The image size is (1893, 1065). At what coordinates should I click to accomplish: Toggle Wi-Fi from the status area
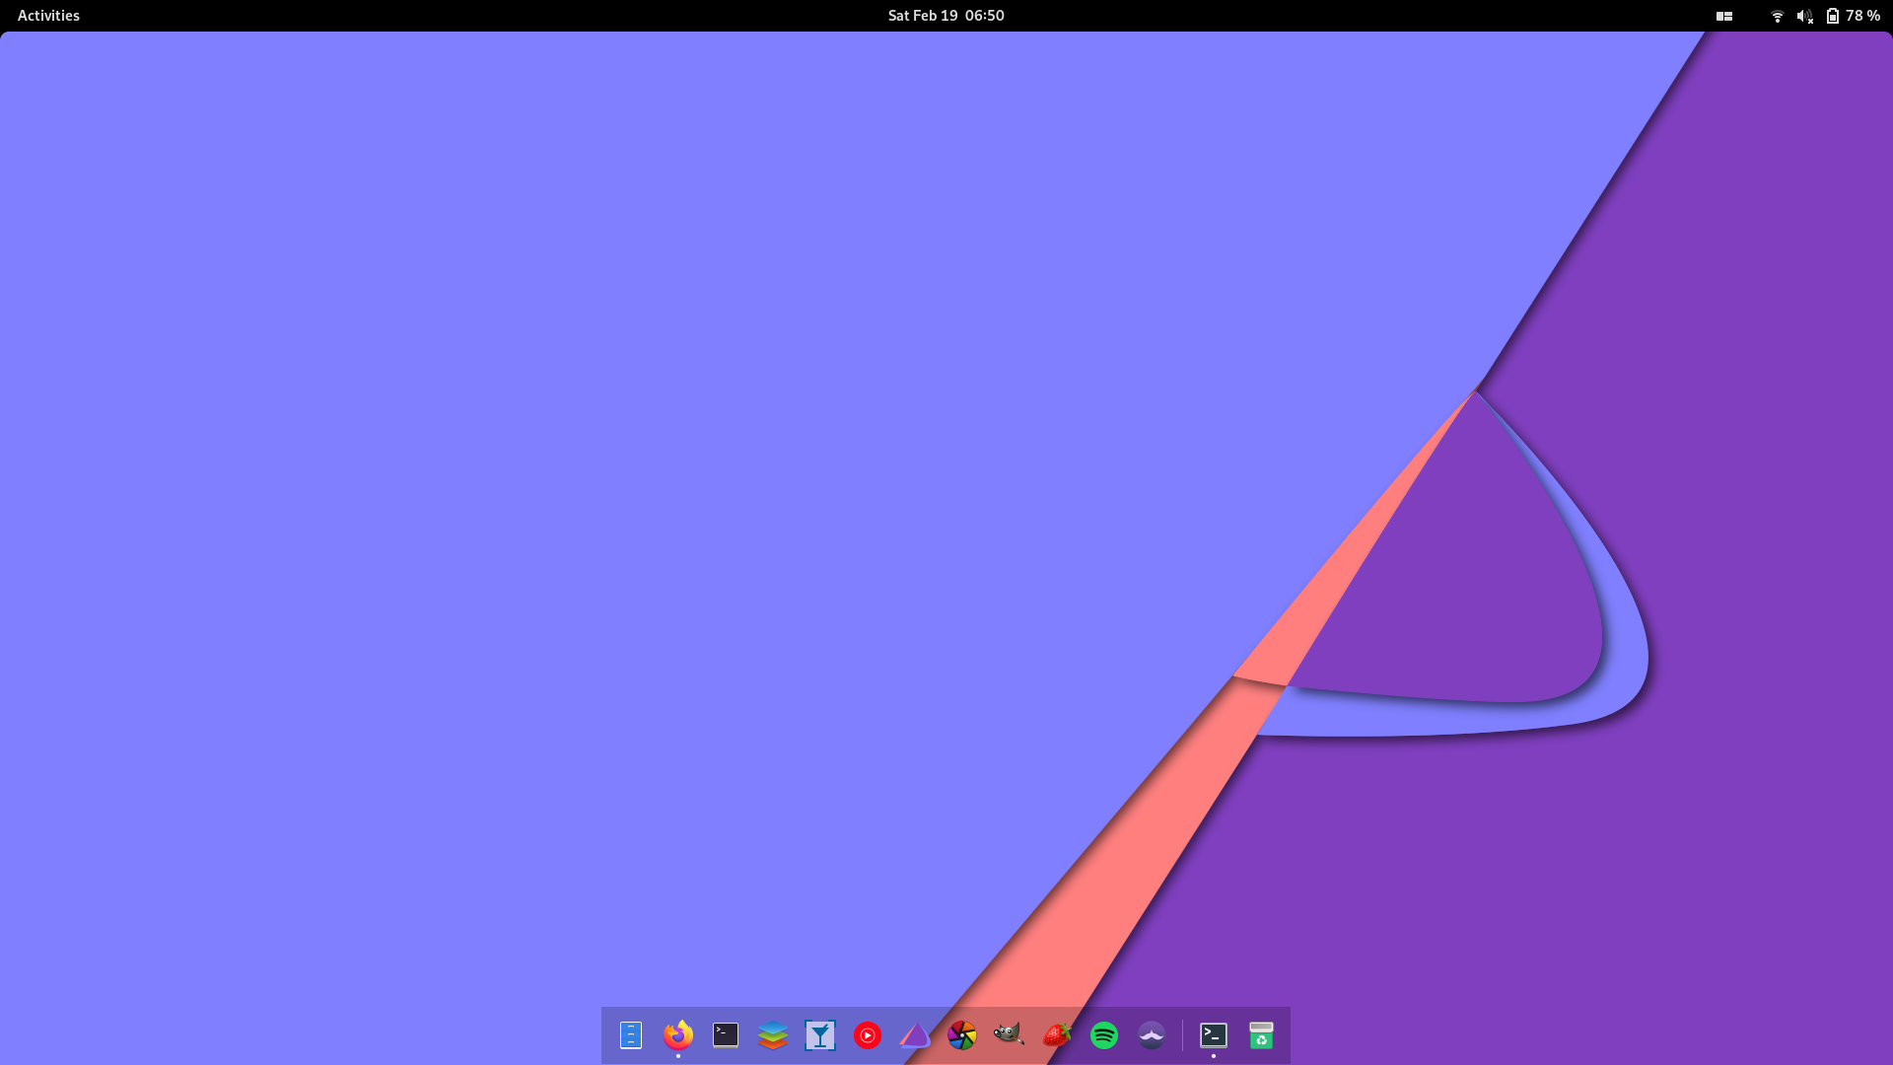pyautogui.click(x=1777, y=15)
